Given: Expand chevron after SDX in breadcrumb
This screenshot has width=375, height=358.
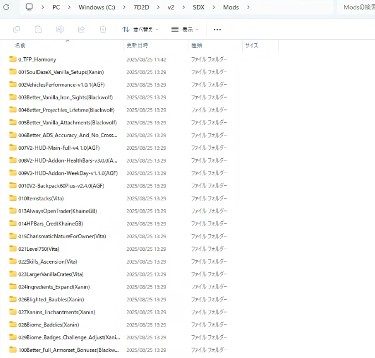Looking at the screenshot, I should 214,7.
